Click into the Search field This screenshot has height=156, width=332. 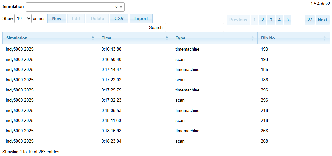click(194, 28)
